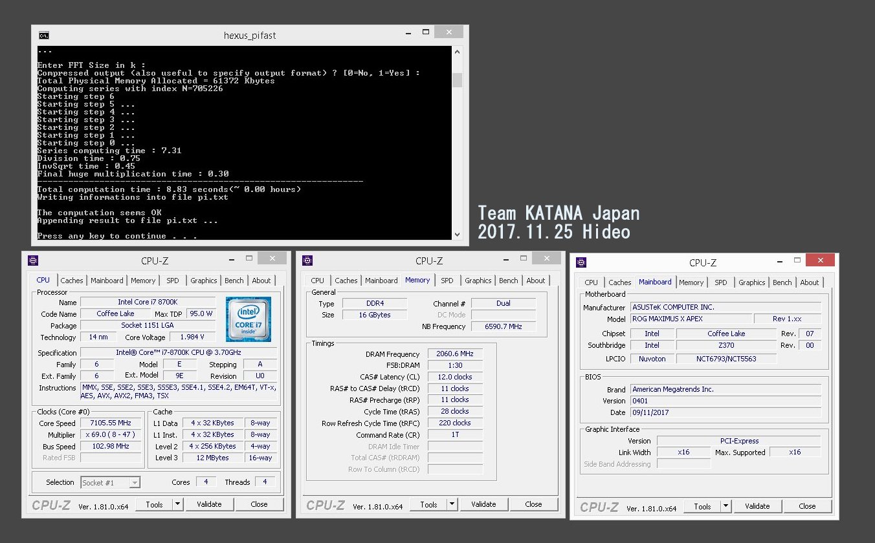The width and height of the screenshot is (875, 543).
Task: Click the Close button in the middle CPU-Z window
Action: pos(534,504)
